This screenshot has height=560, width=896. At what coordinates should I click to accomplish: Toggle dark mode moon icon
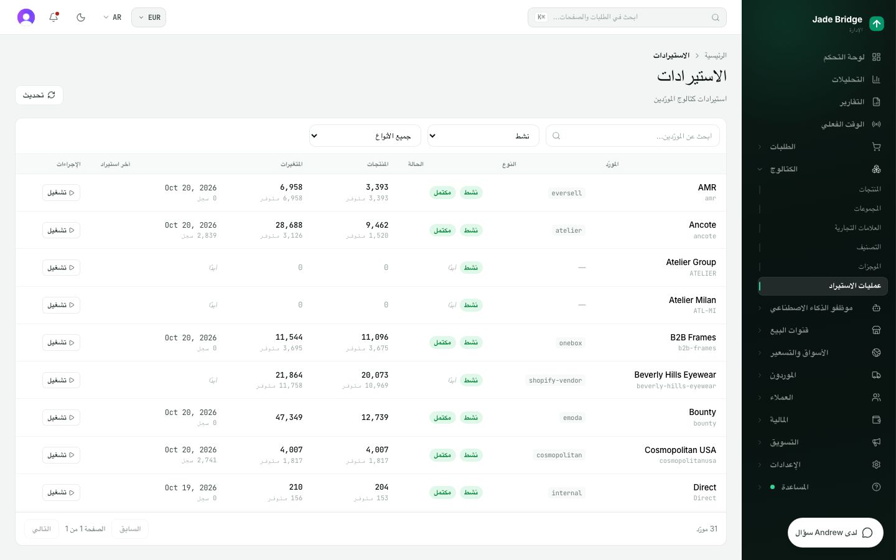coord(81,17)
